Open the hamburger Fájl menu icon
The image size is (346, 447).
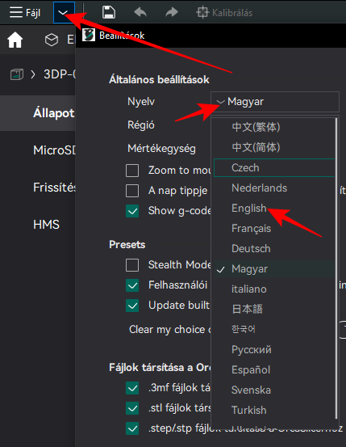tap(16, 13)
